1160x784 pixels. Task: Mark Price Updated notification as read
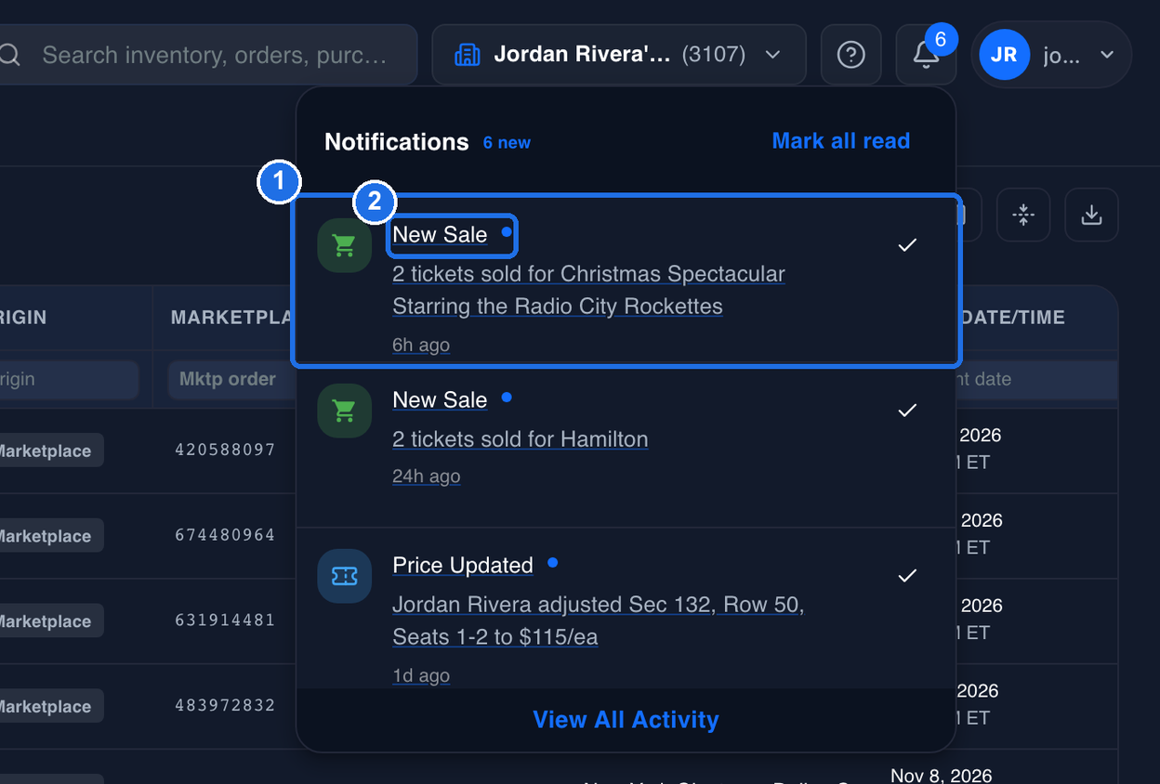[907, 575]
